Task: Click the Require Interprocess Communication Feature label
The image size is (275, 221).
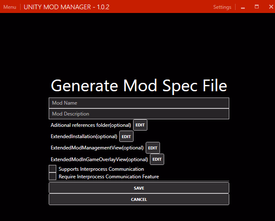Action: (x=109, y=177)
